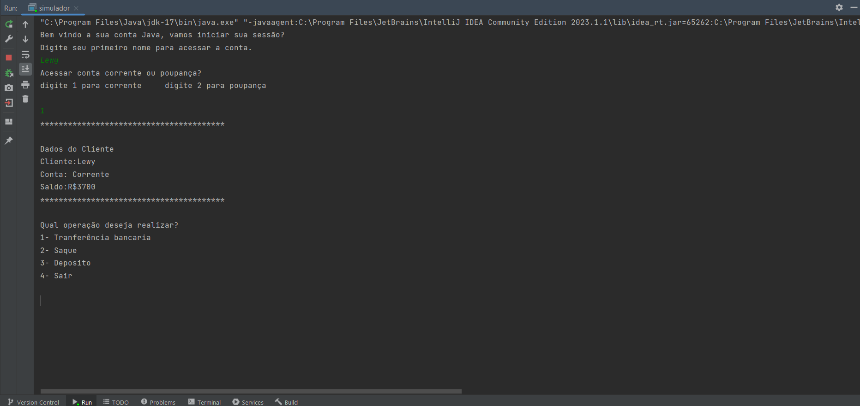Attach debugger to process icon
Image resolution: width=860 pixels, height=406 pixels.
9,73
